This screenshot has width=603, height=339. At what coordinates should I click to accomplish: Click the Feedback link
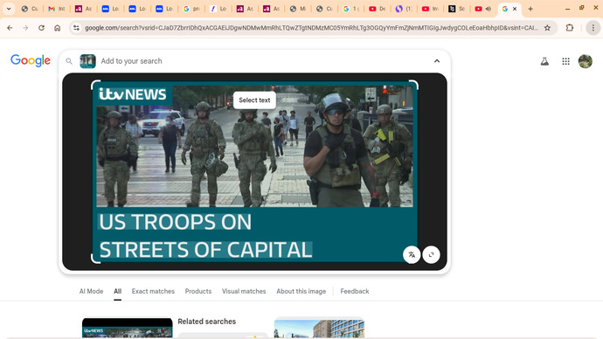point(355,291)
